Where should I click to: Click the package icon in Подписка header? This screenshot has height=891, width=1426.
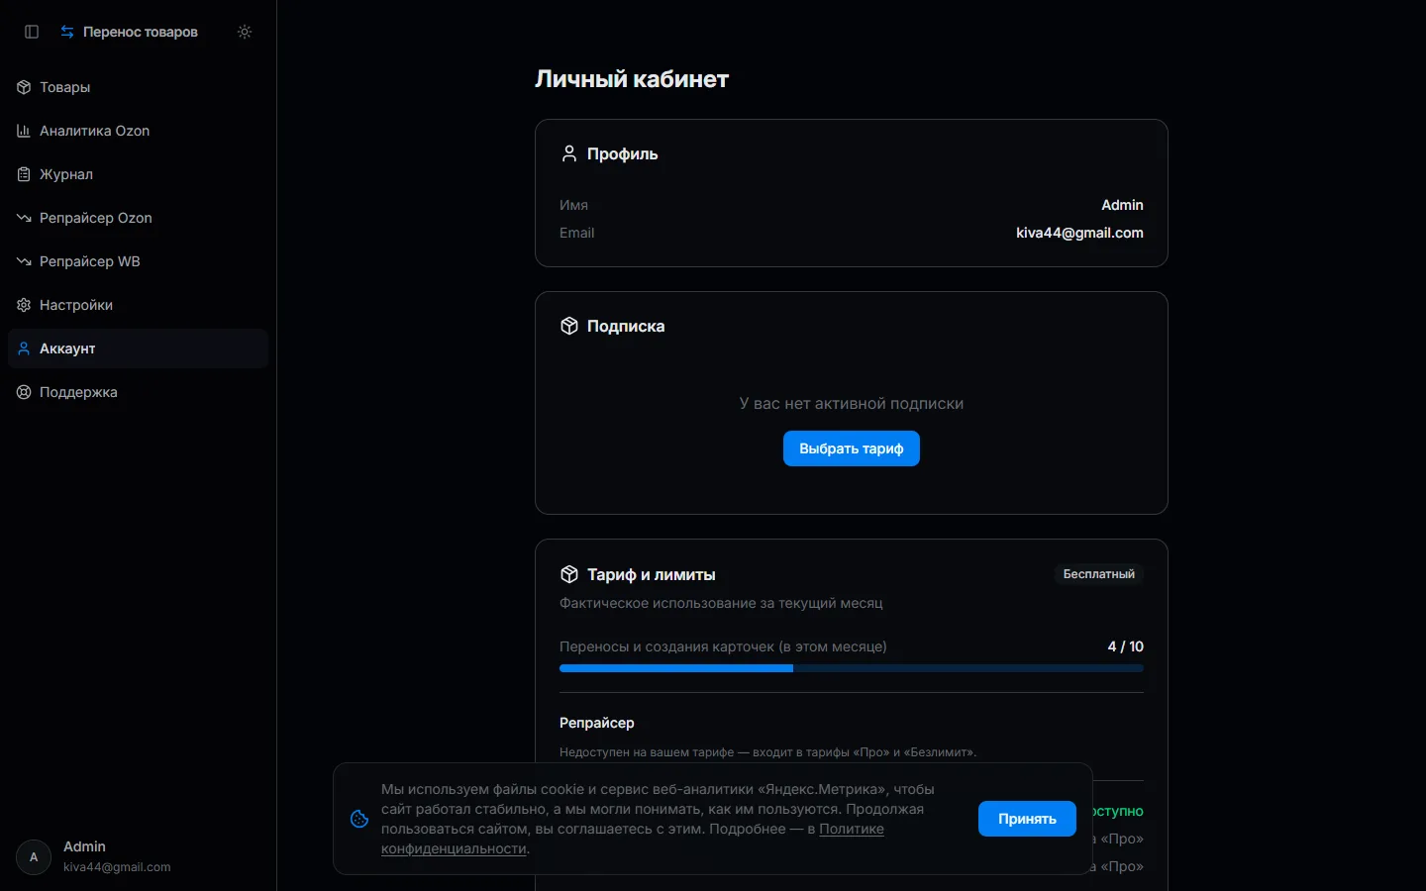tap(569, 326)
